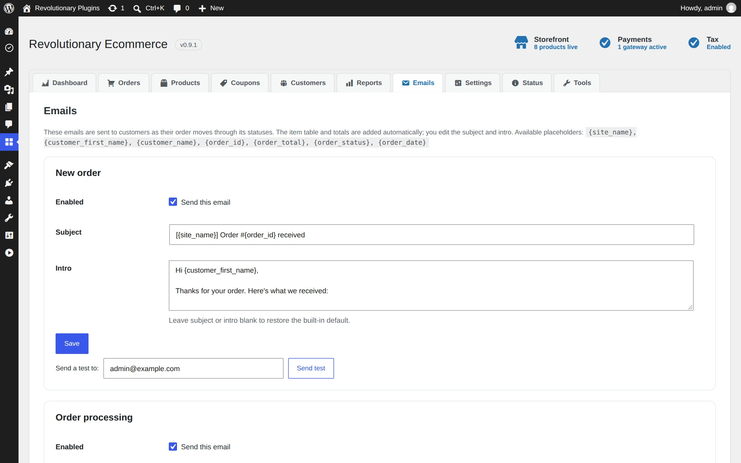Image resolution: width=741 pixels, height=463 pixels.
Task: Focus the New order Intro textarea
Action: pyautogui.click(x=431, y=285)
